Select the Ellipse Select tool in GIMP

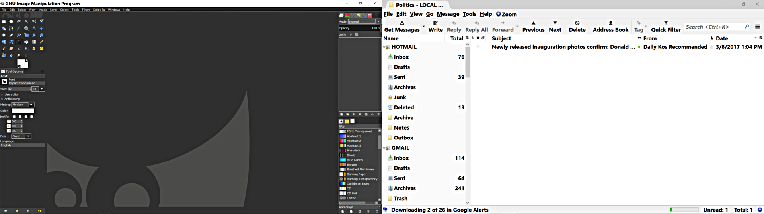tap(11, 21)
